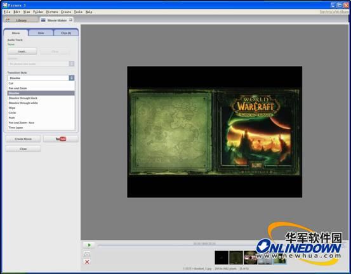The image size is (351, 274).
Task: Click the red X remove clip icon
Action: [87, 262]
